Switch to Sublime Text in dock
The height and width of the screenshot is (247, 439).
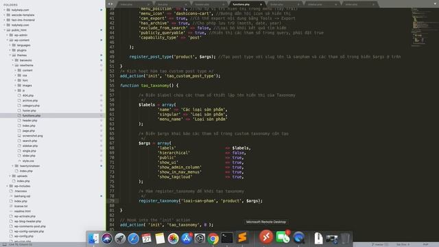click(242, 237)
